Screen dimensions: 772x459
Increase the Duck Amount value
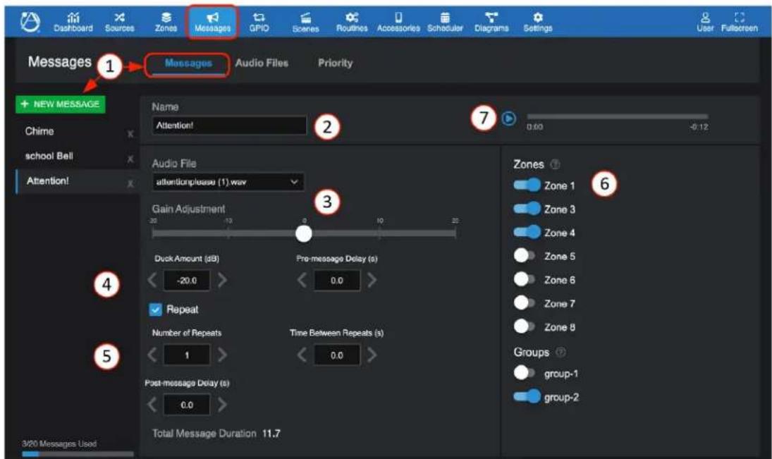[223, 280]
